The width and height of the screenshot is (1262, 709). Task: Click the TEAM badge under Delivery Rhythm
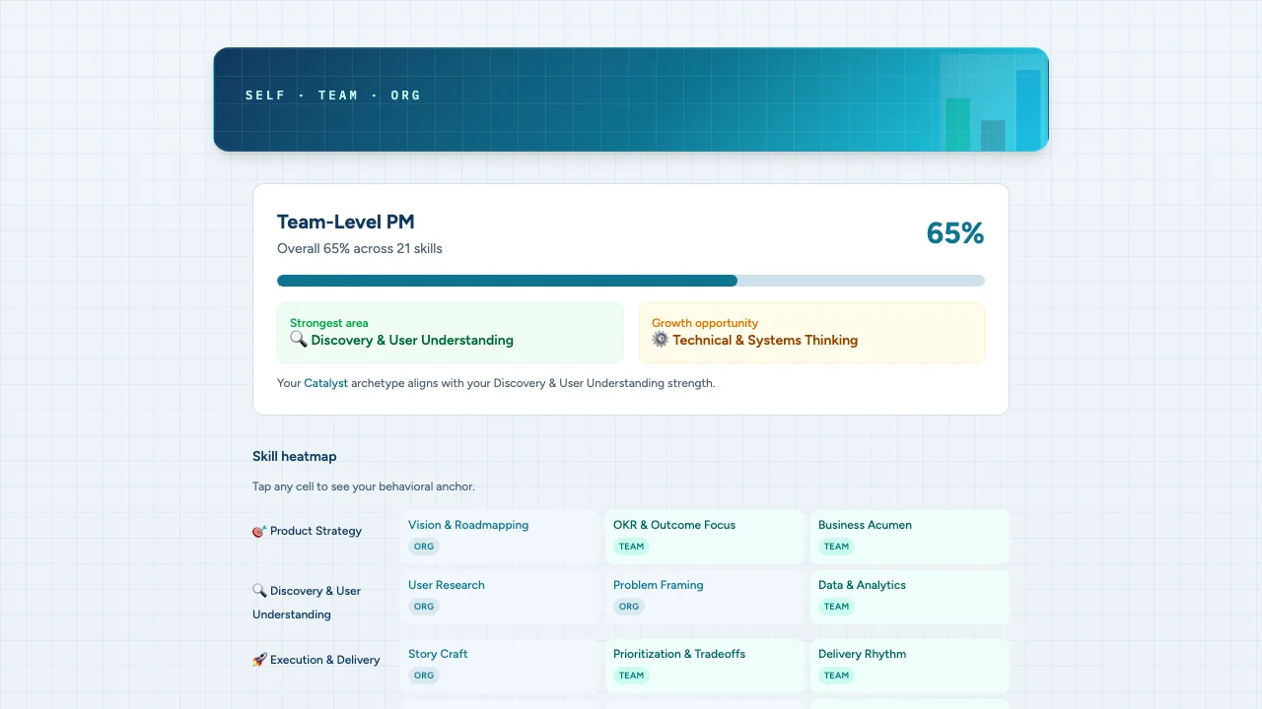coord(837,676)
